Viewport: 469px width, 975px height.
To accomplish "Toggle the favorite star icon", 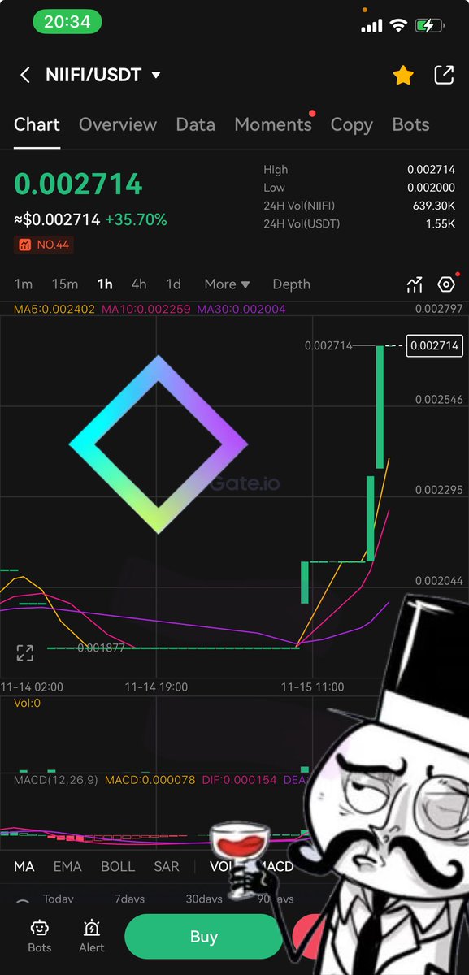I will [x=403, y=76].
